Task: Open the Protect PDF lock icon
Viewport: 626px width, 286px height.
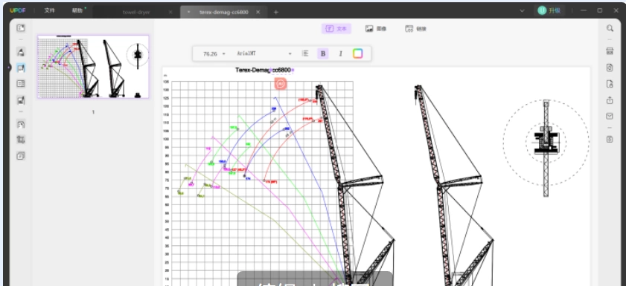Action: (610, 84)
